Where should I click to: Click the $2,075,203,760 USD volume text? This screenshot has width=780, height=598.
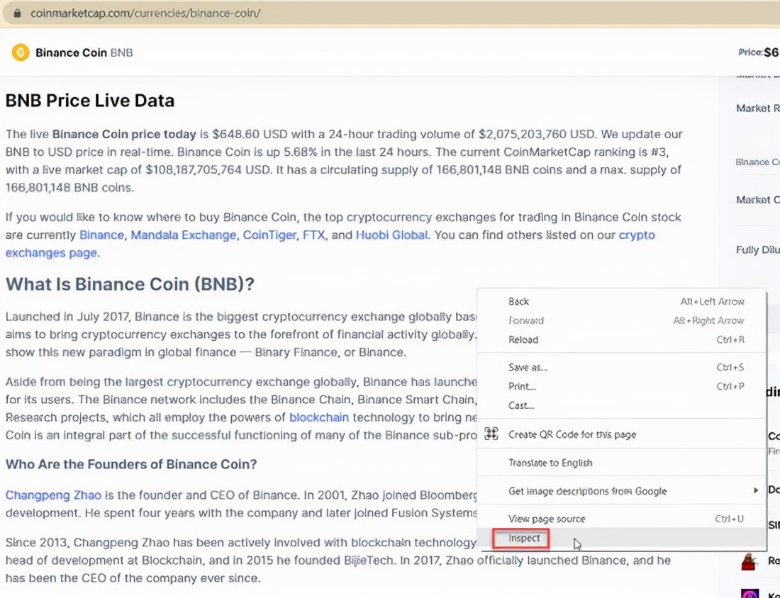click(x=537, y=134)
